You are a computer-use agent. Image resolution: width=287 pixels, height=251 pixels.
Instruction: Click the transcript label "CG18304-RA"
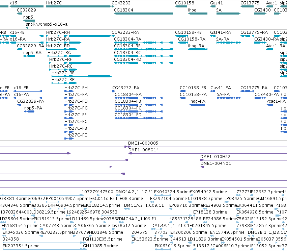tap(127, 39)
